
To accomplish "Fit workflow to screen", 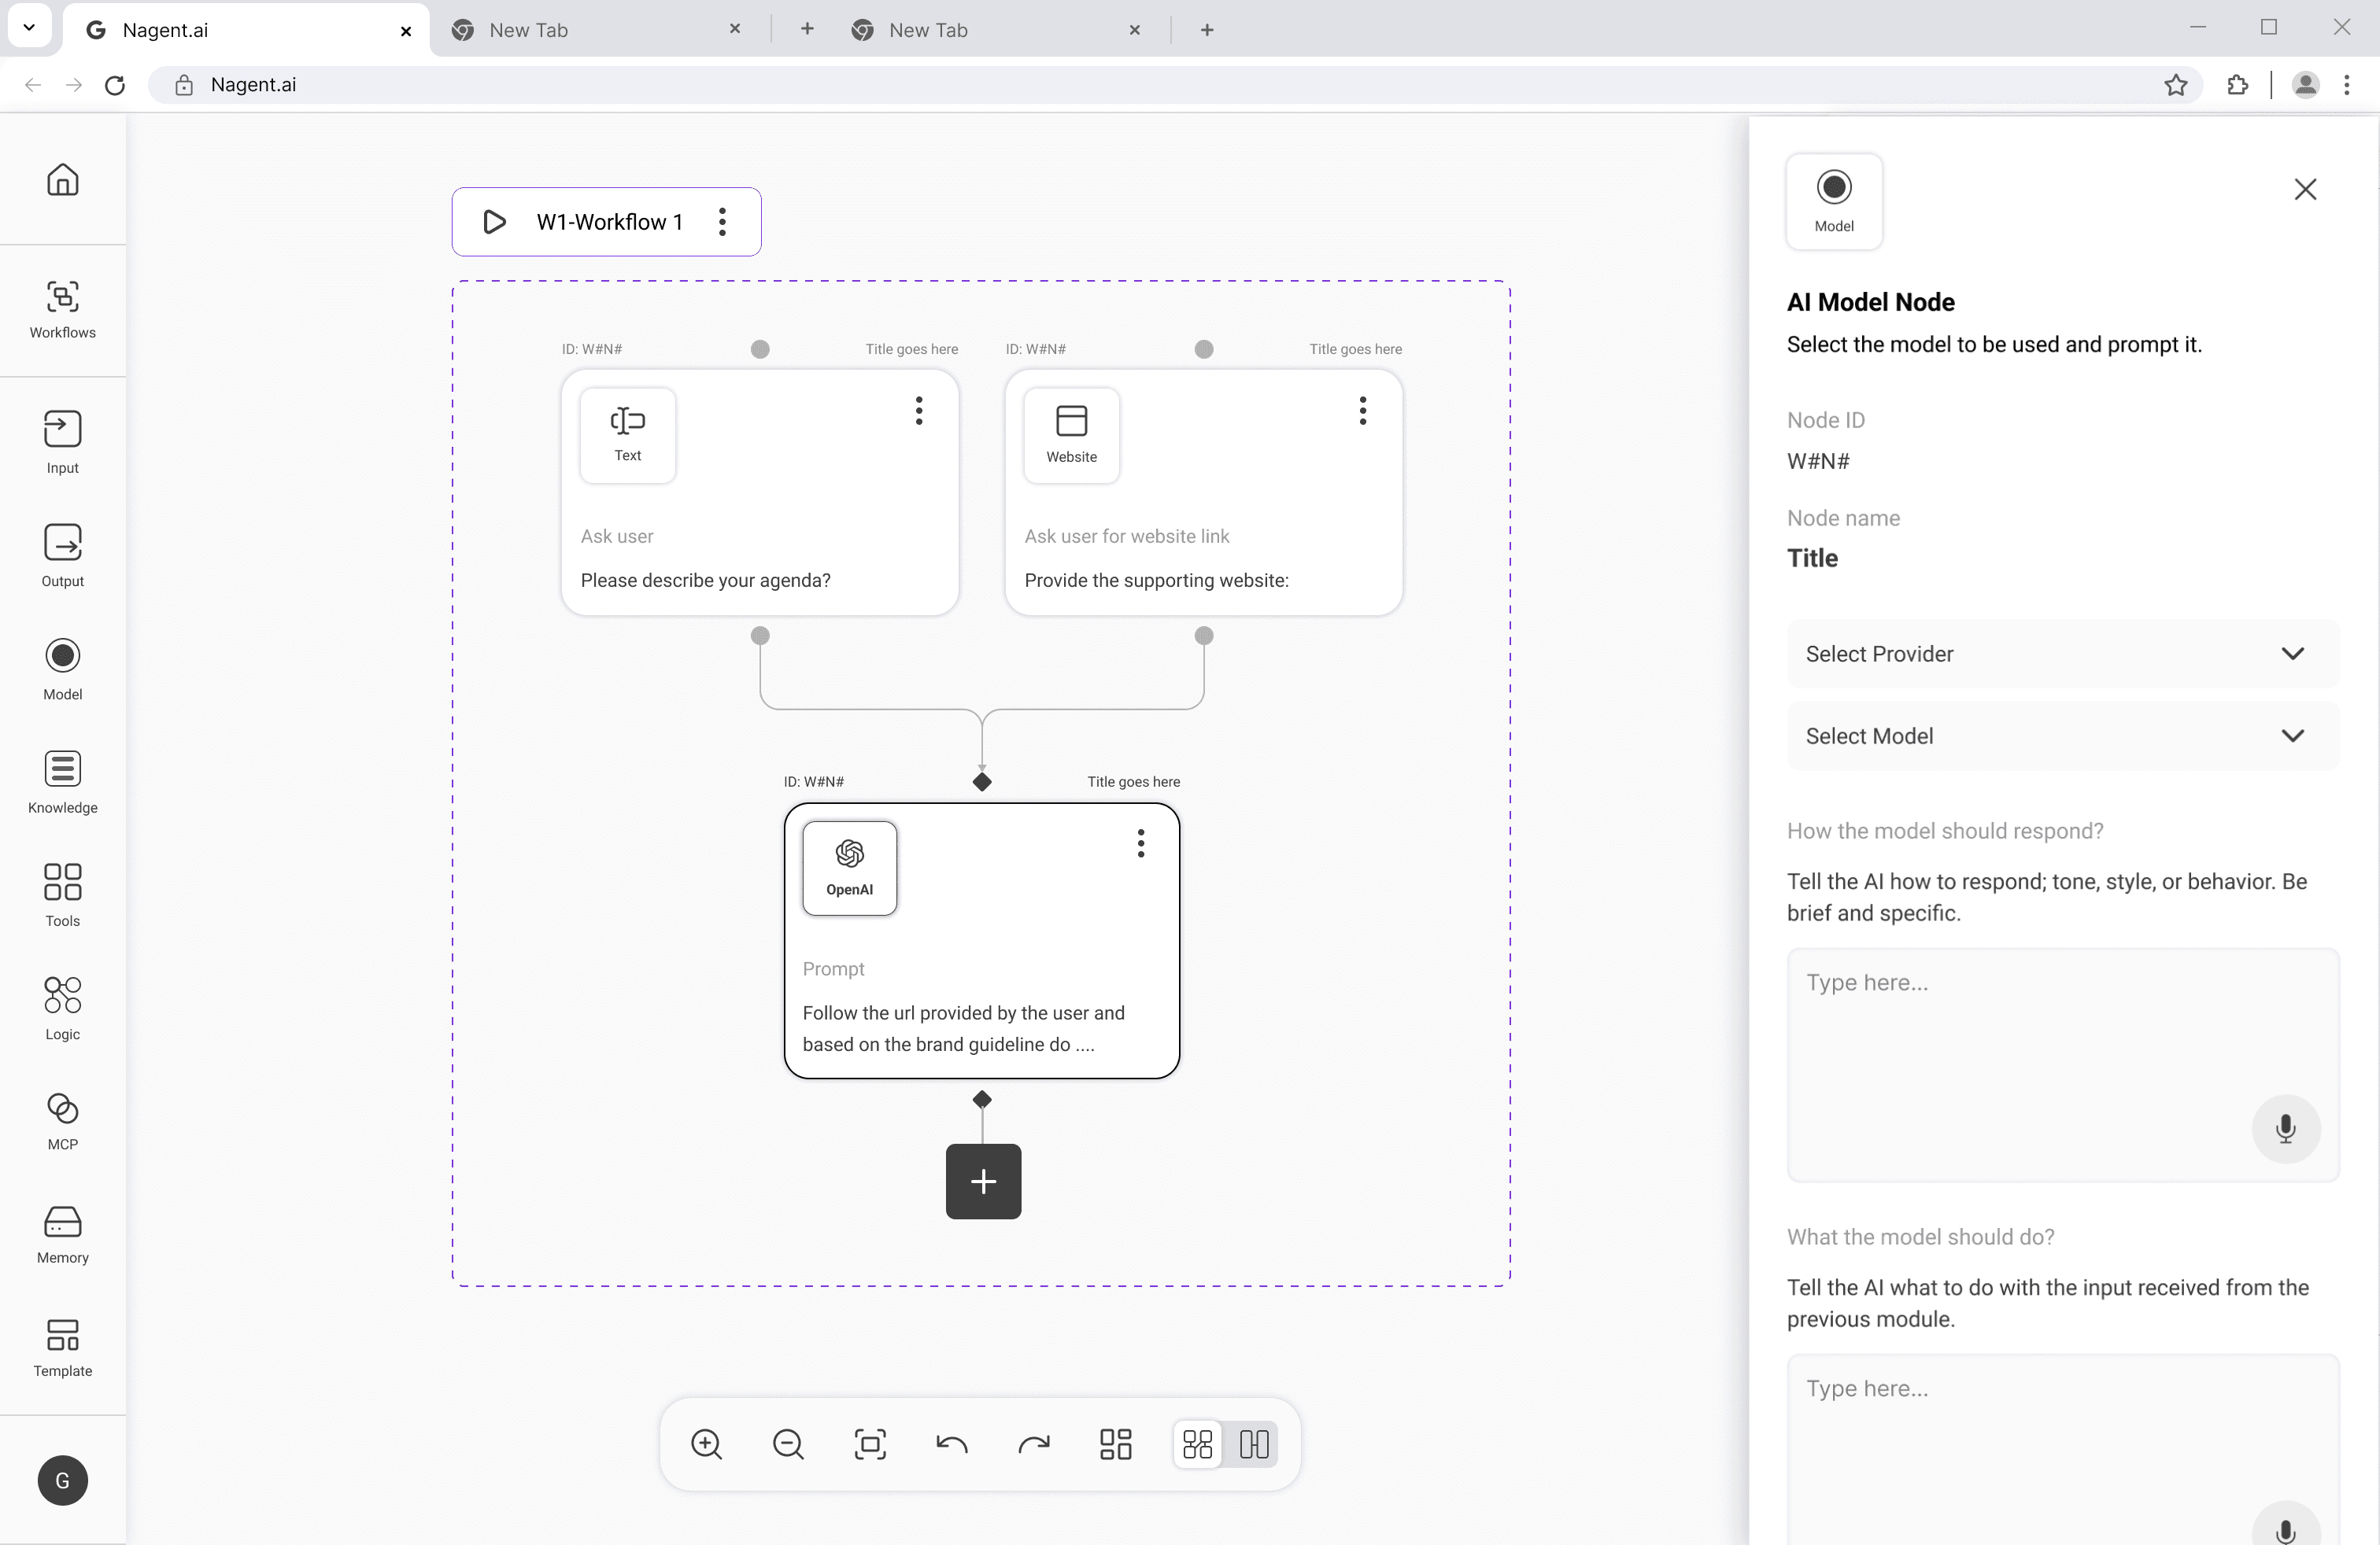I will (869, 1444).
